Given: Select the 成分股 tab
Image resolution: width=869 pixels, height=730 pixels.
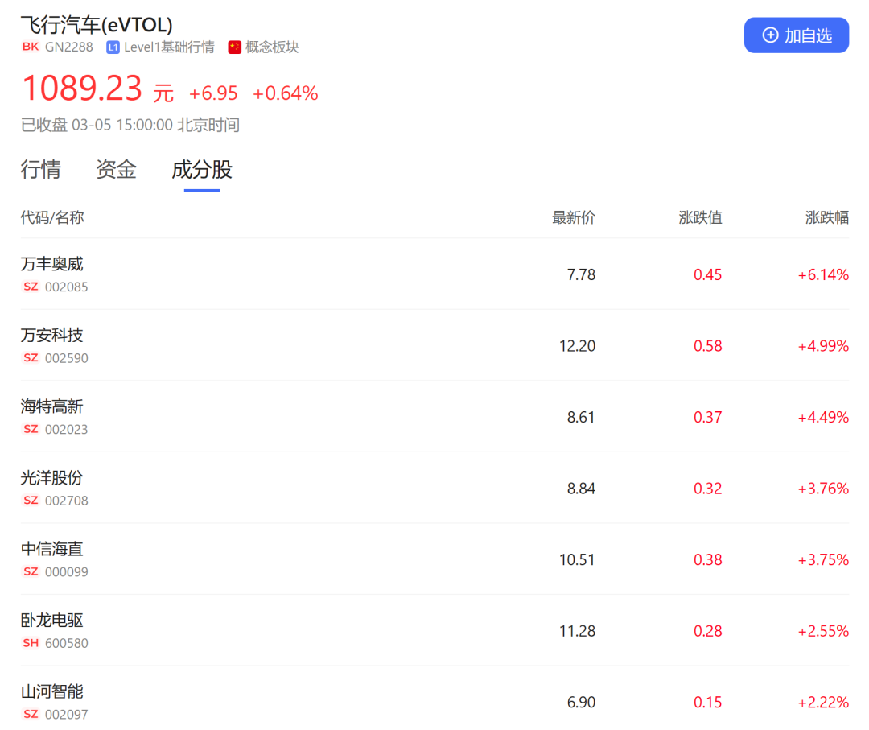Looking at the screenshot, I should [x=202, y=170].
